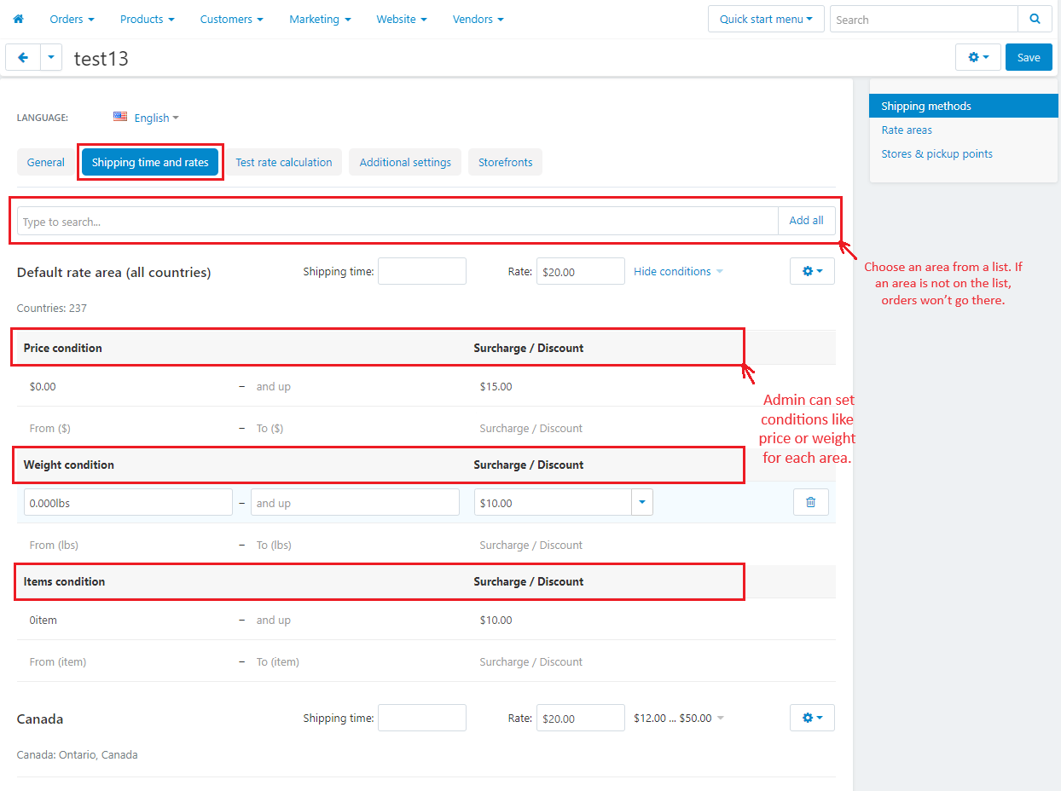Open the Customers menu
This screenshot has width=1061, height=791.
point(231,19)
